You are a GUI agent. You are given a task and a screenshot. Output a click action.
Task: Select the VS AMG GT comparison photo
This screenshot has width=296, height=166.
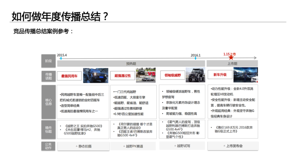click(146, 75)
